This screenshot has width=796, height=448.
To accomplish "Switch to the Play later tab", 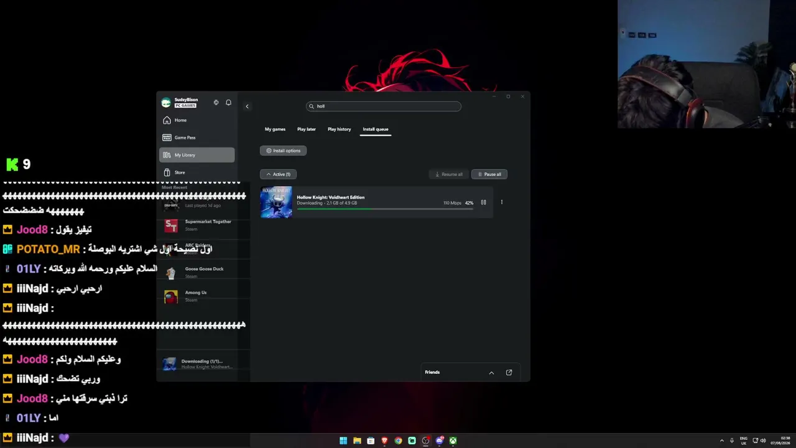I will (x=307, y=129).
